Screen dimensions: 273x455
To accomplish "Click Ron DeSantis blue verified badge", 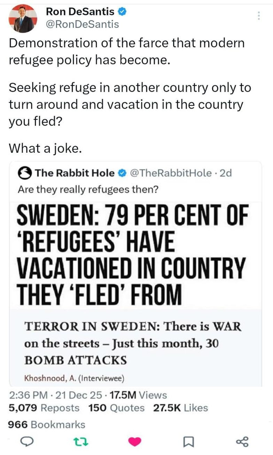I will click(122, 12).
